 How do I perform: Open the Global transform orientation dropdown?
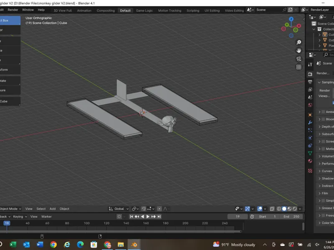pos(119,209)
